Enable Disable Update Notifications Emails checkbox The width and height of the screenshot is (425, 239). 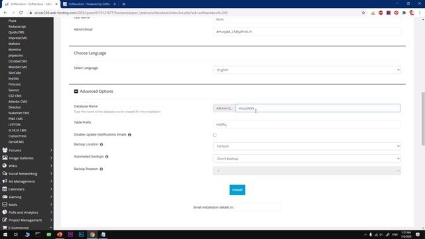click(214, 135)
